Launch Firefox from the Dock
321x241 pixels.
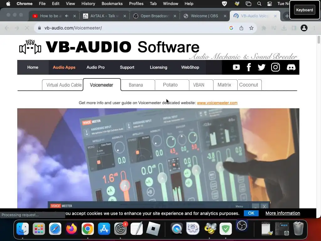tap(71, 228)
